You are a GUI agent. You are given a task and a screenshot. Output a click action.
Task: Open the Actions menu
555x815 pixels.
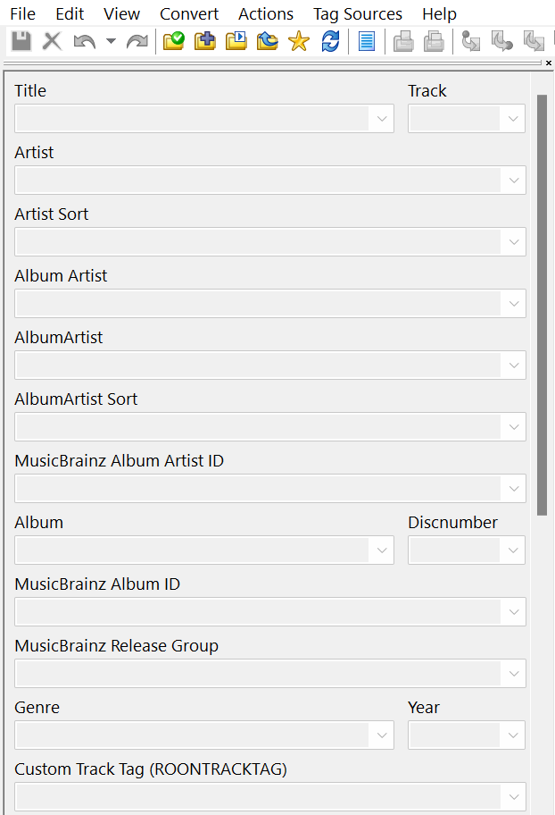pyautogui.click(x=266, y=13)
